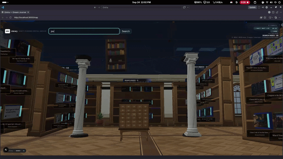
Task: Click the overlapping windows icon in the preview toolbar
Action: coord(261,17)
